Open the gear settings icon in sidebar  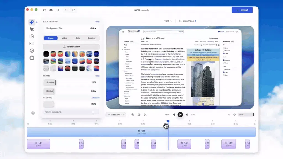32,51
